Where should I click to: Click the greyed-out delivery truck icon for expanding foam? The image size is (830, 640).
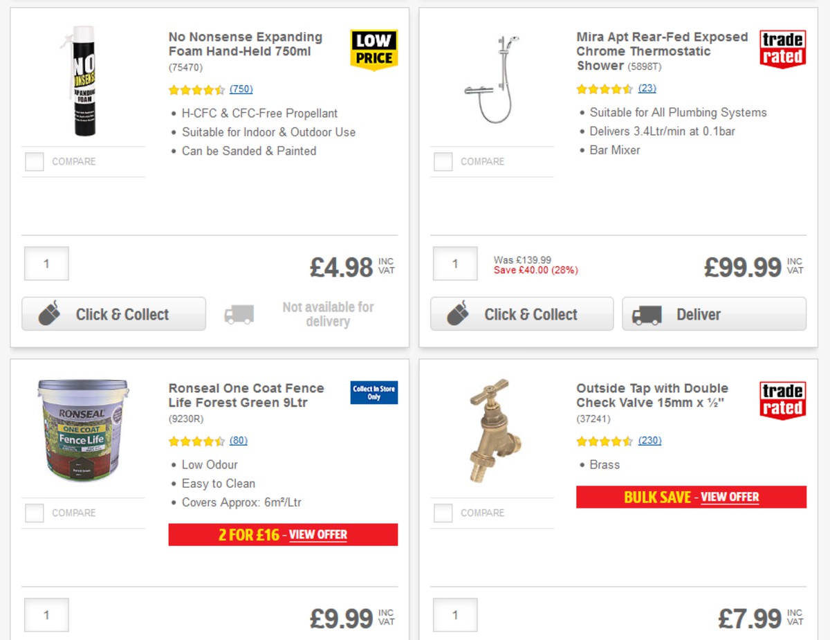[239, 313]
